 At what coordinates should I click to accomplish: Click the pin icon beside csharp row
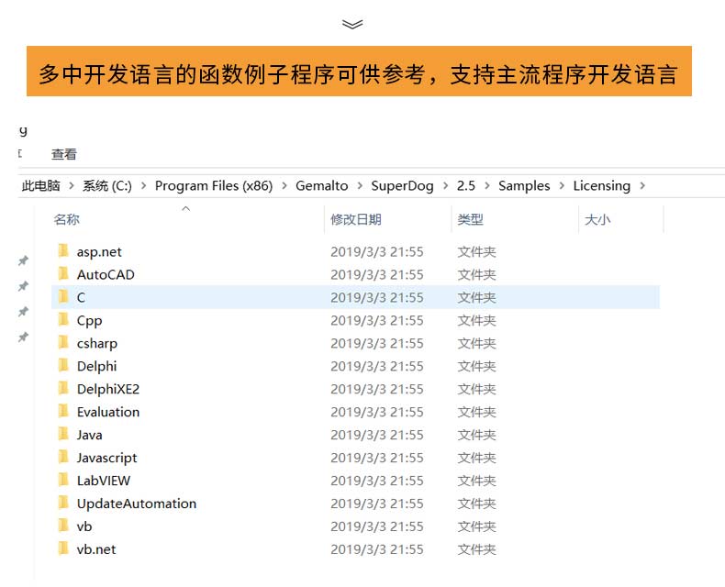point(23,337)
